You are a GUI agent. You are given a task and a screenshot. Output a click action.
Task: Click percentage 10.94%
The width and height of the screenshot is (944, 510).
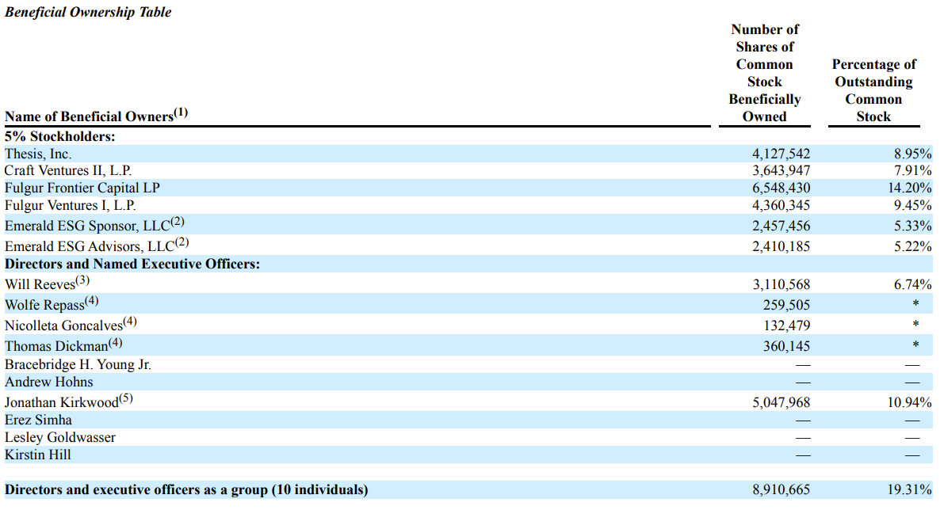coord(910,402)
